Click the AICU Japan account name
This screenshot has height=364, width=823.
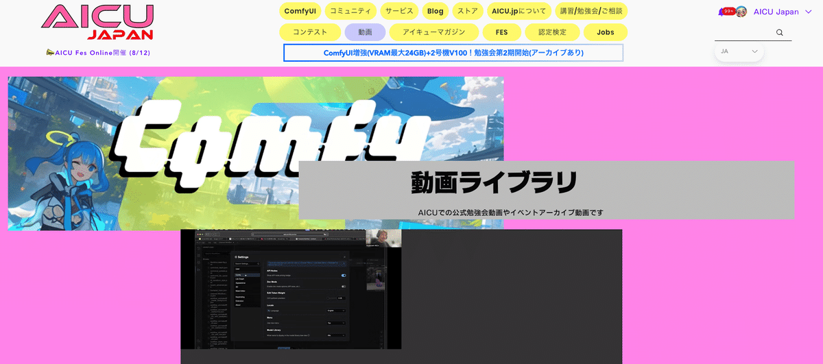tap(776, 12)
